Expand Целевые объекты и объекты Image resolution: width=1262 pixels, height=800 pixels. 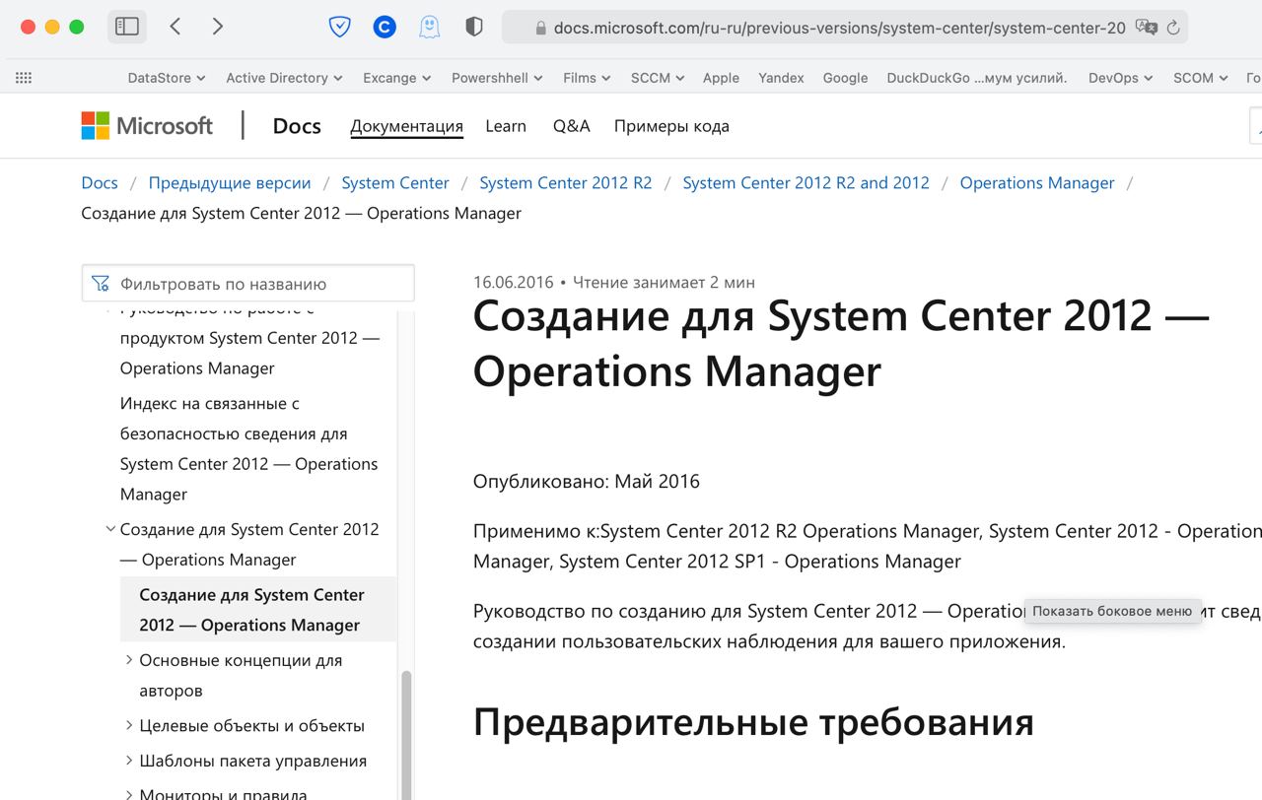click(129, 725)
